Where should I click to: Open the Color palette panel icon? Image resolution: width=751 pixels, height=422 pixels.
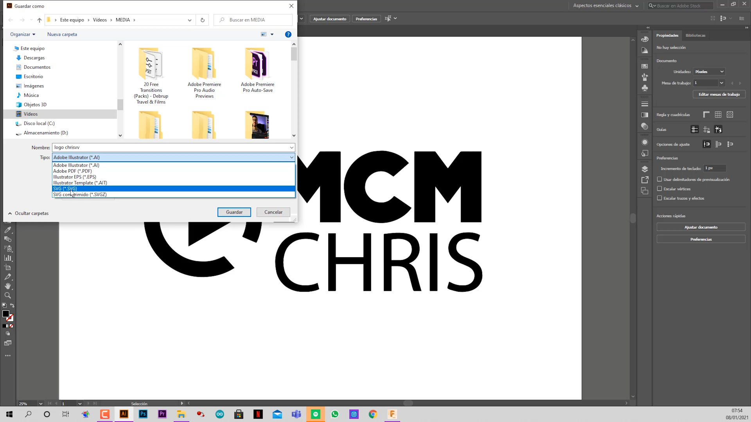pyautogui.click(x=645, y=39)
